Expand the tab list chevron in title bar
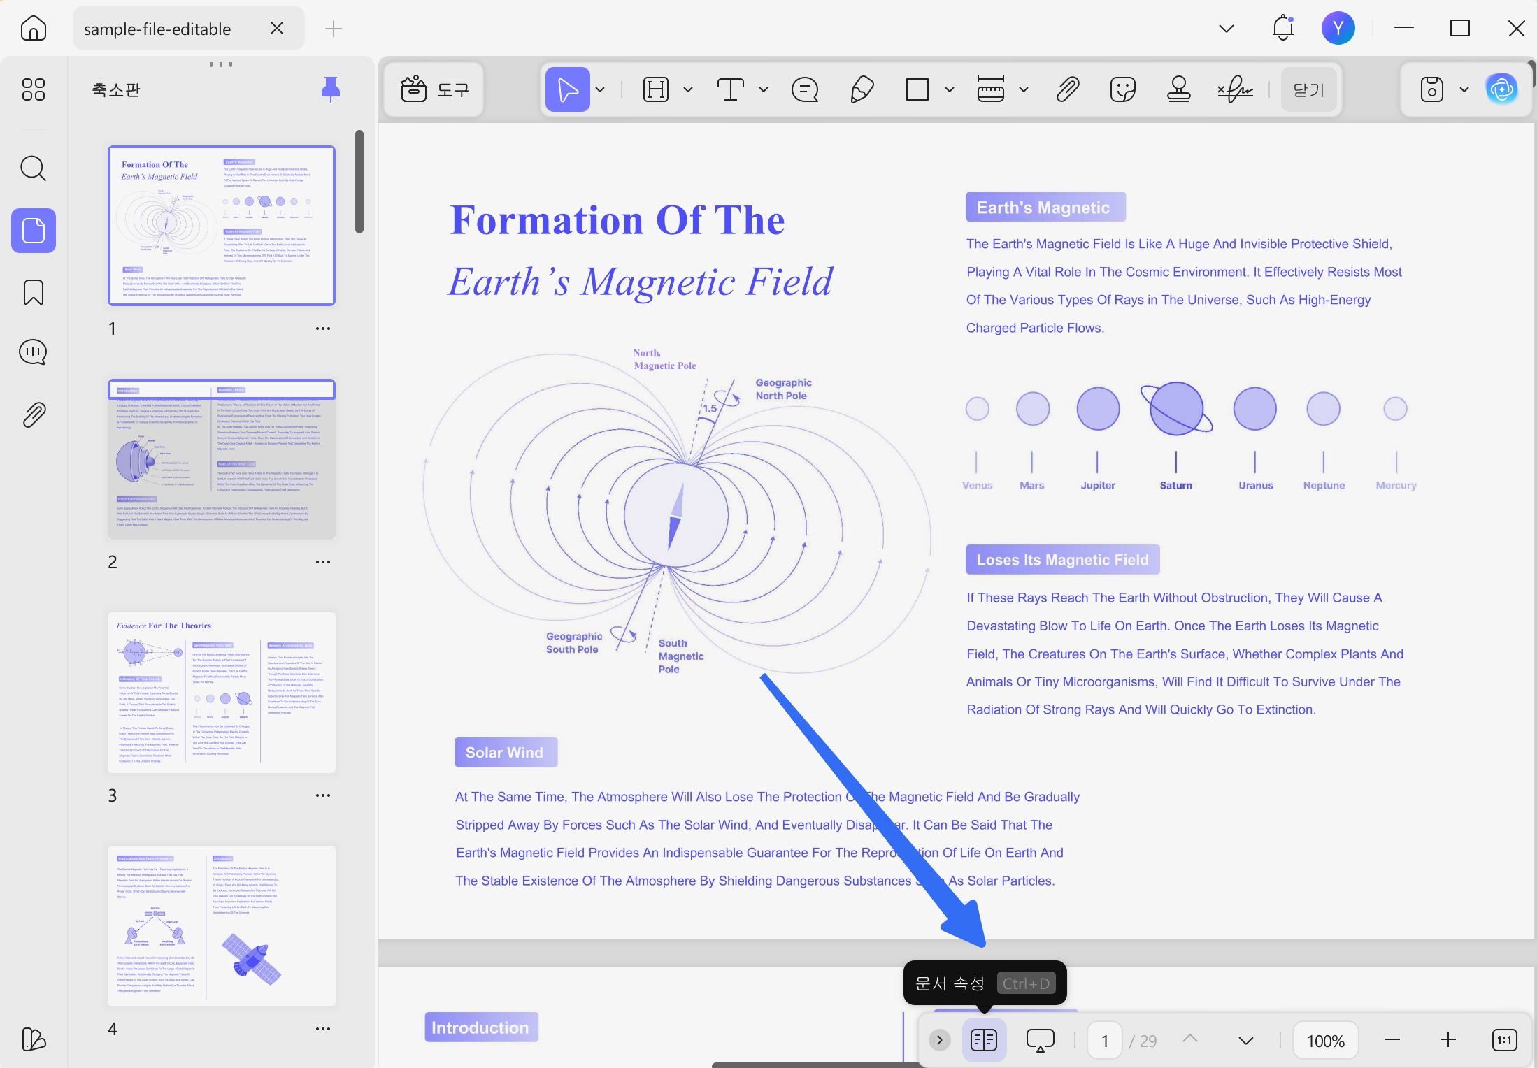Viewport: 1537px width, 1068px height. pyautogui.click(x=1227, y=29)
